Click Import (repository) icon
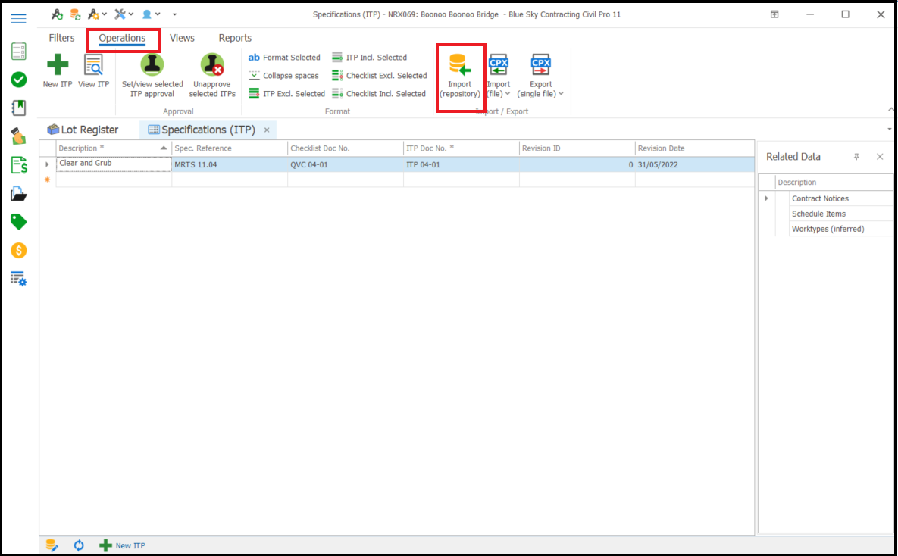The width and height of the screenshot is (898, 556). [460, 66]
